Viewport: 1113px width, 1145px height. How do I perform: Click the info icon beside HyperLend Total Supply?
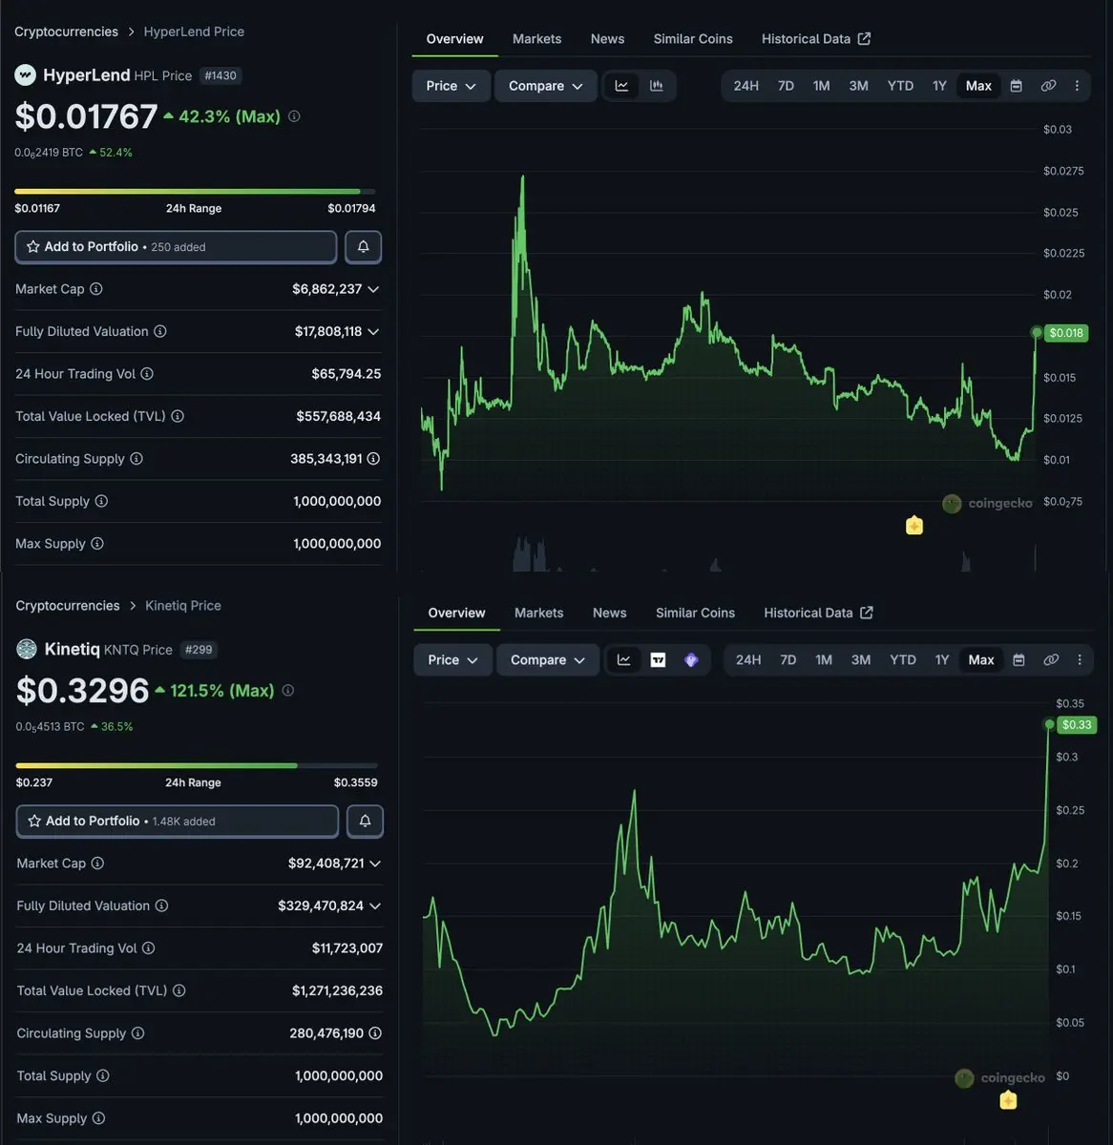click(101, 501)
